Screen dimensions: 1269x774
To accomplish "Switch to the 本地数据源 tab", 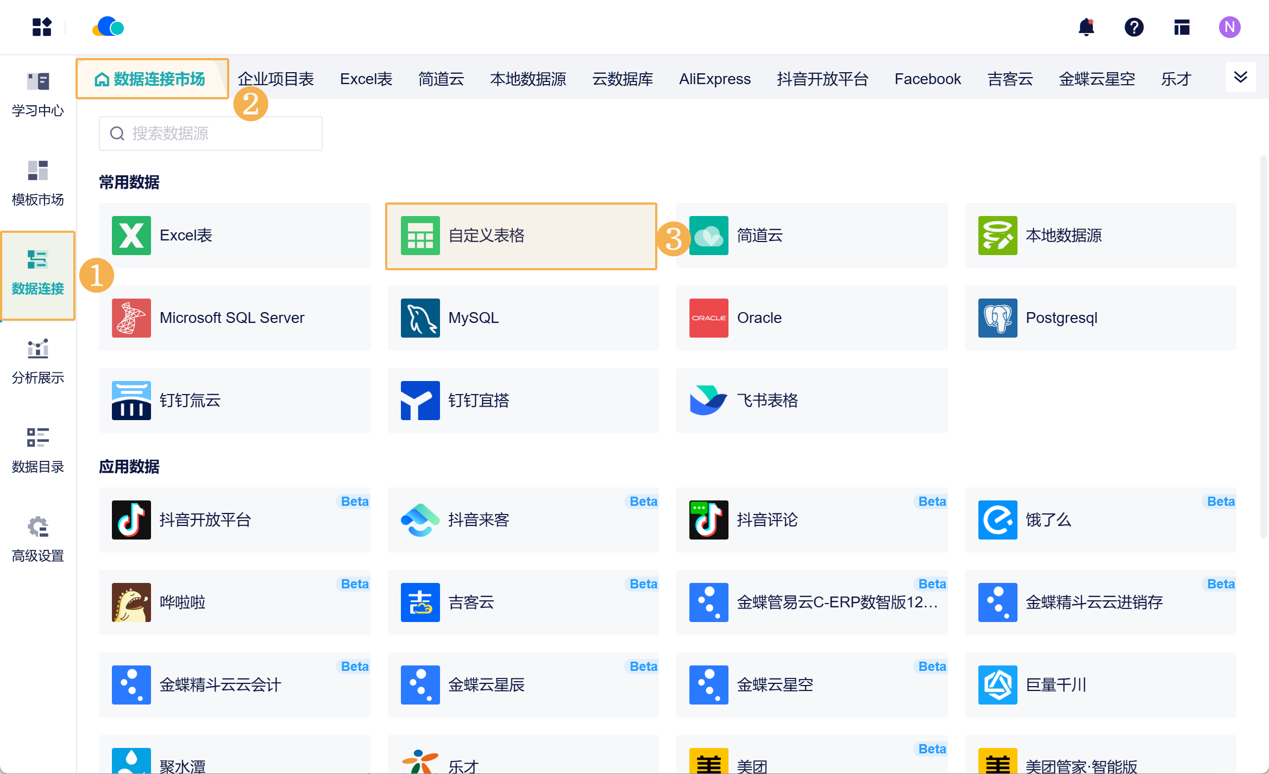I will (x=528, y=79).
